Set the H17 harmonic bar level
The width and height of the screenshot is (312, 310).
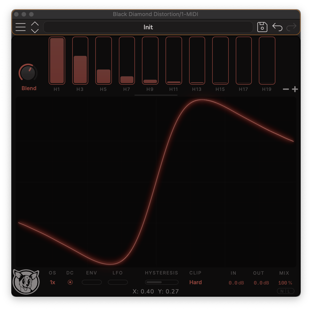click(x=244, y=61)
